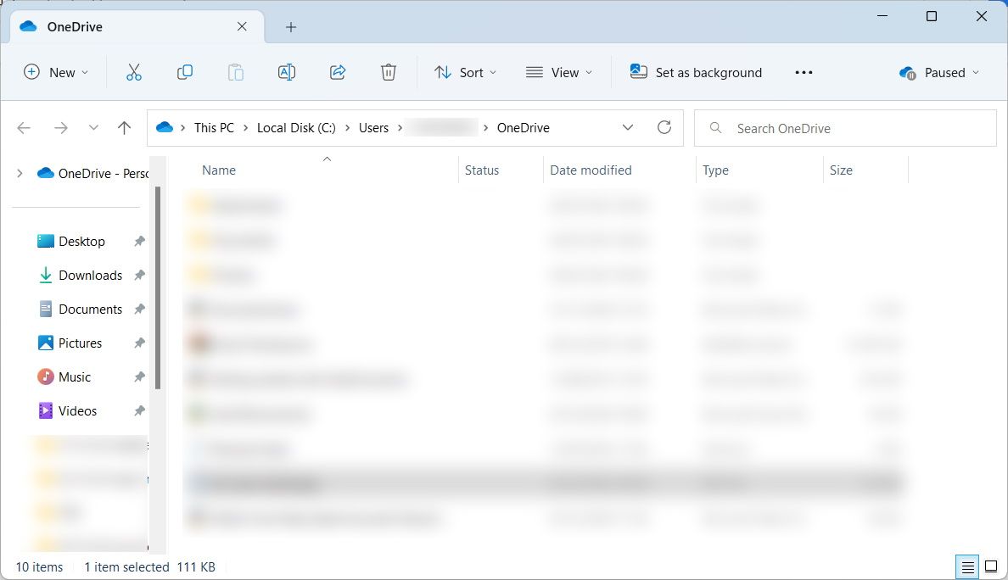Click the OneDrive cloud icon in address bar

pos(165,127)
